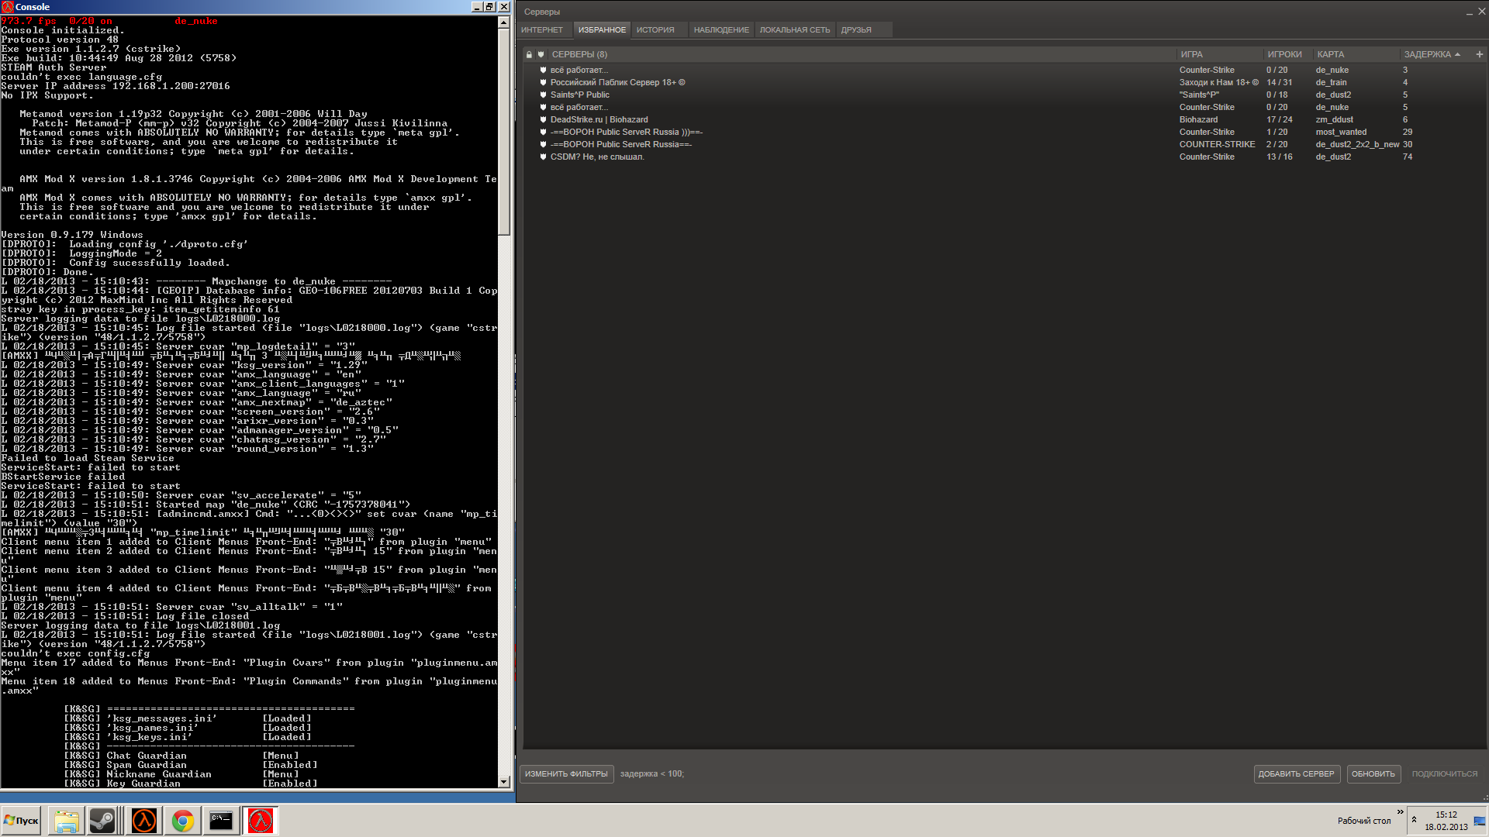Select Российский Паблик Сервер 18+ name

click(x=618, y=82)
